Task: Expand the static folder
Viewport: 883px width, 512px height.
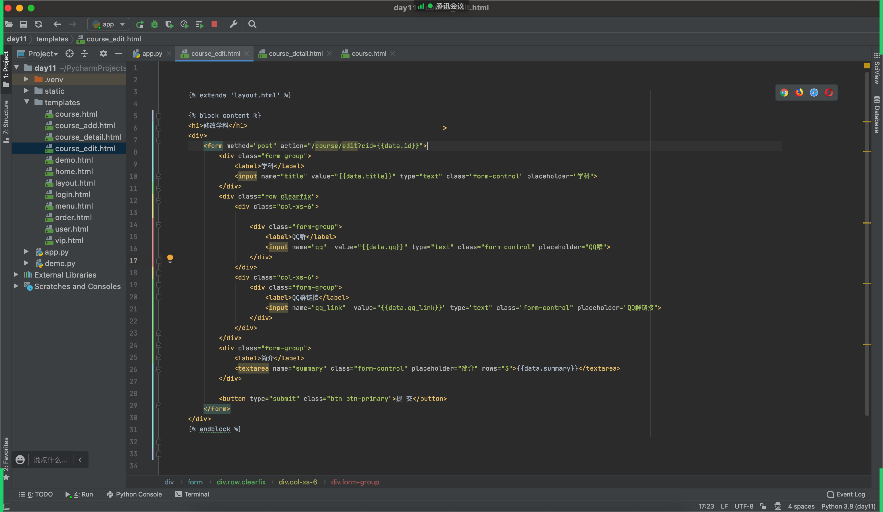Action: click(x=26, y=91)
